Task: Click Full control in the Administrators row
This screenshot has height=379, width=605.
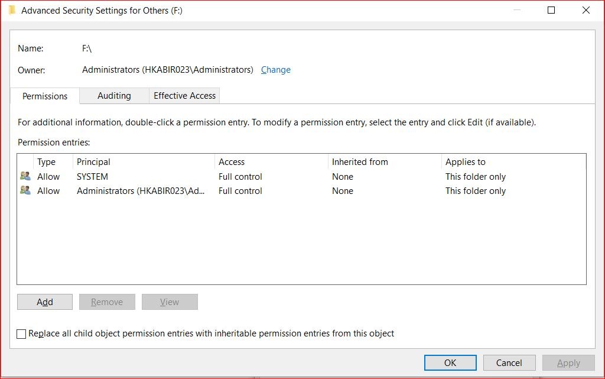Action: pos(240,190)
